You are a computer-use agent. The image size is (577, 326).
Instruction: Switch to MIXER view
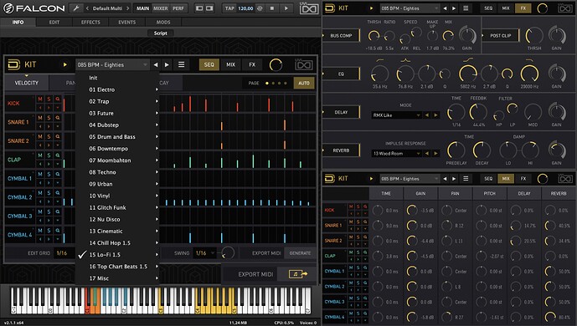pos(161,8)
